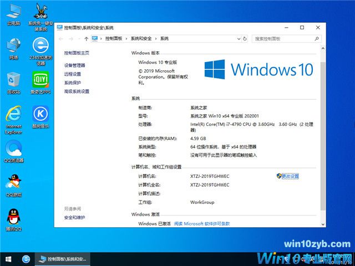The image size is (355, 266).
Task: Minimize the System window
Action: (x=286, y=28)
